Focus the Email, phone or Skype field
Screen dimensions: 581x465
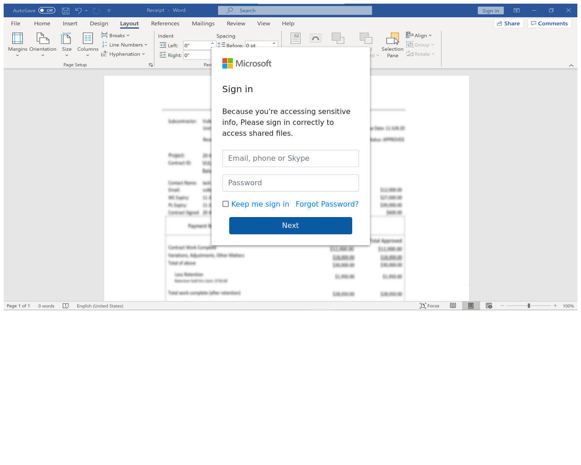tap(290, 158)
